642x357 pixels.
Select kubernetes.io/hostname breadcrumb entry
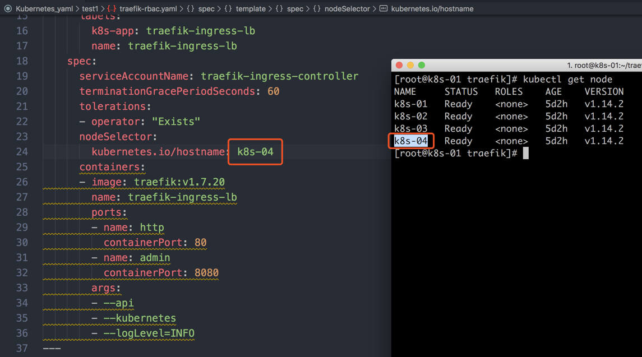point(432,8)
